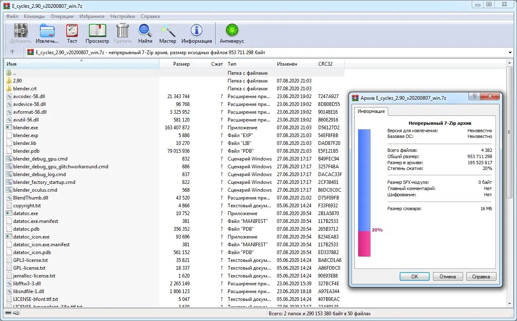Click the libfftw3-3.dll file icon
Image resolution: width=517 pixels, height=321 pixels.
point(9,284)
